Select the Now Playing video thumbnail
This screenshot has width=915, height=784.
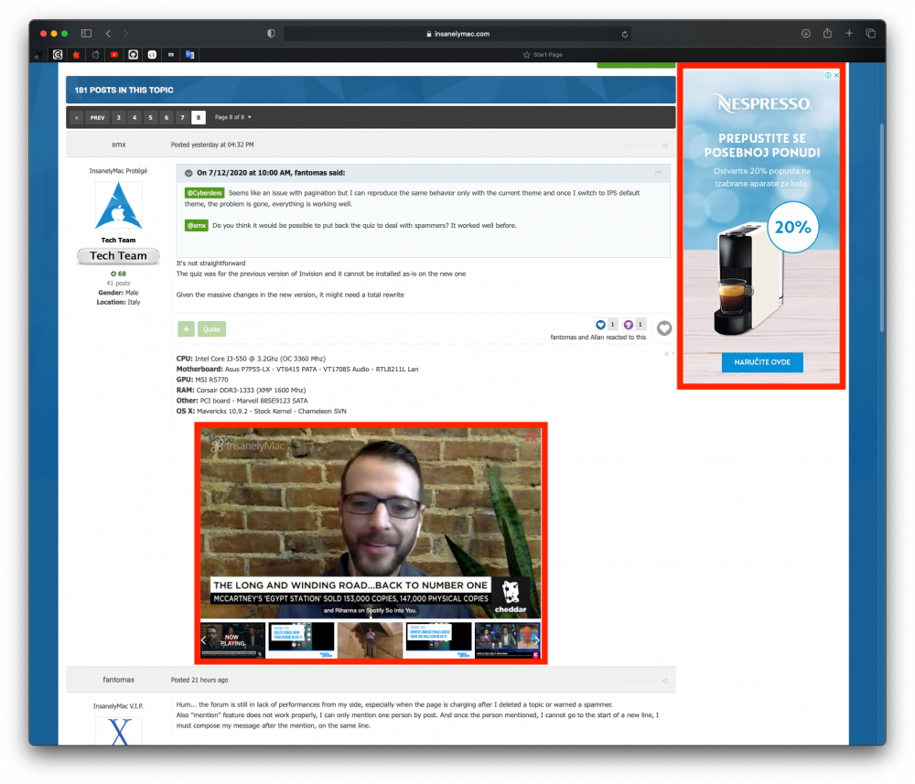232,640
